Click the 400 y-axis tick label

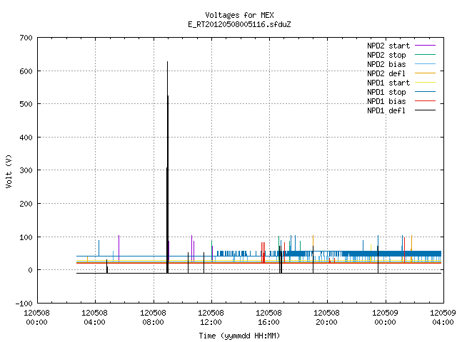[26, 138]
